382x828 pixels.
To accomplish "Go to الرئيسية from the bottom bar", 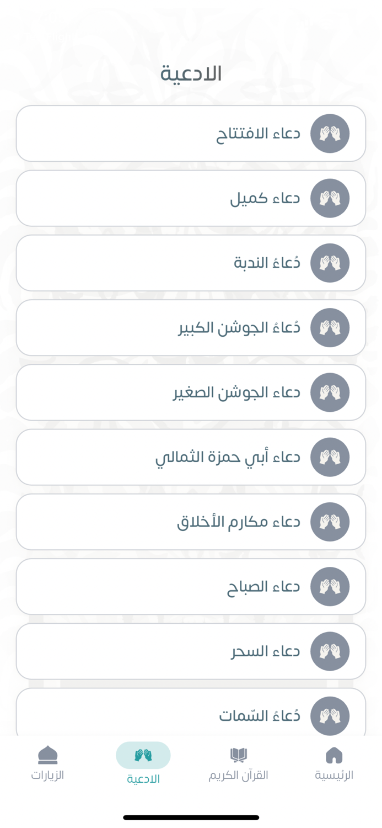I will point(334,763).
